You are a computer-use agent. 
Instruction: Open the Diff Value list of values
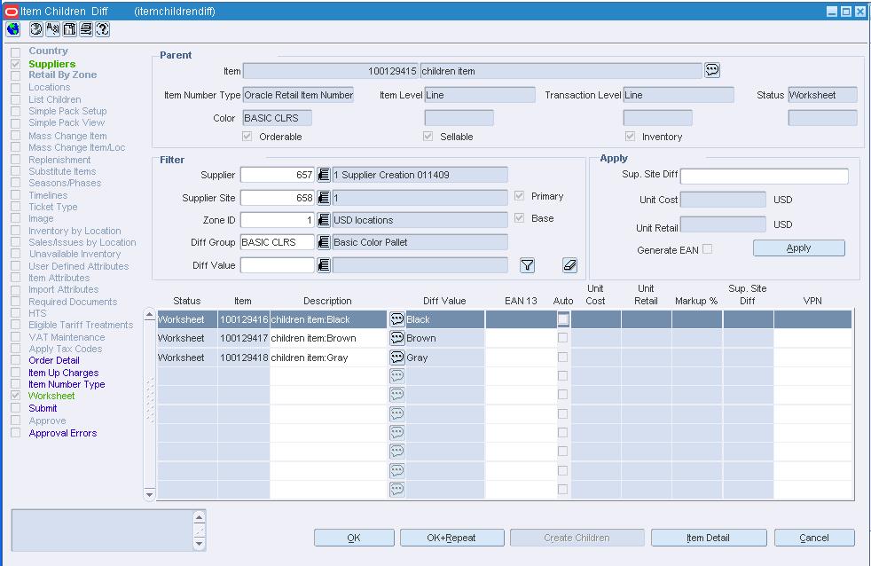(x=324, y=265)
